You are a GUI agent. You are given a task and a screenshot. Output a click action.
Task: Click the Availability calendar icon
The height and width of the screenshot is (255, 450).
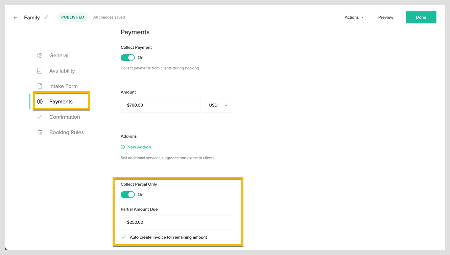point(40,71)
